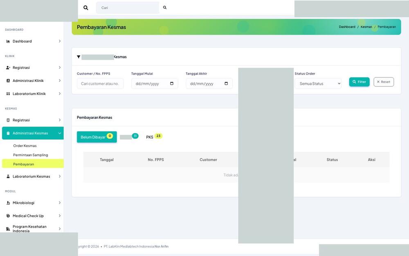
Task: Expand the Medical Check Up chevron
Action: coord(59,216)
